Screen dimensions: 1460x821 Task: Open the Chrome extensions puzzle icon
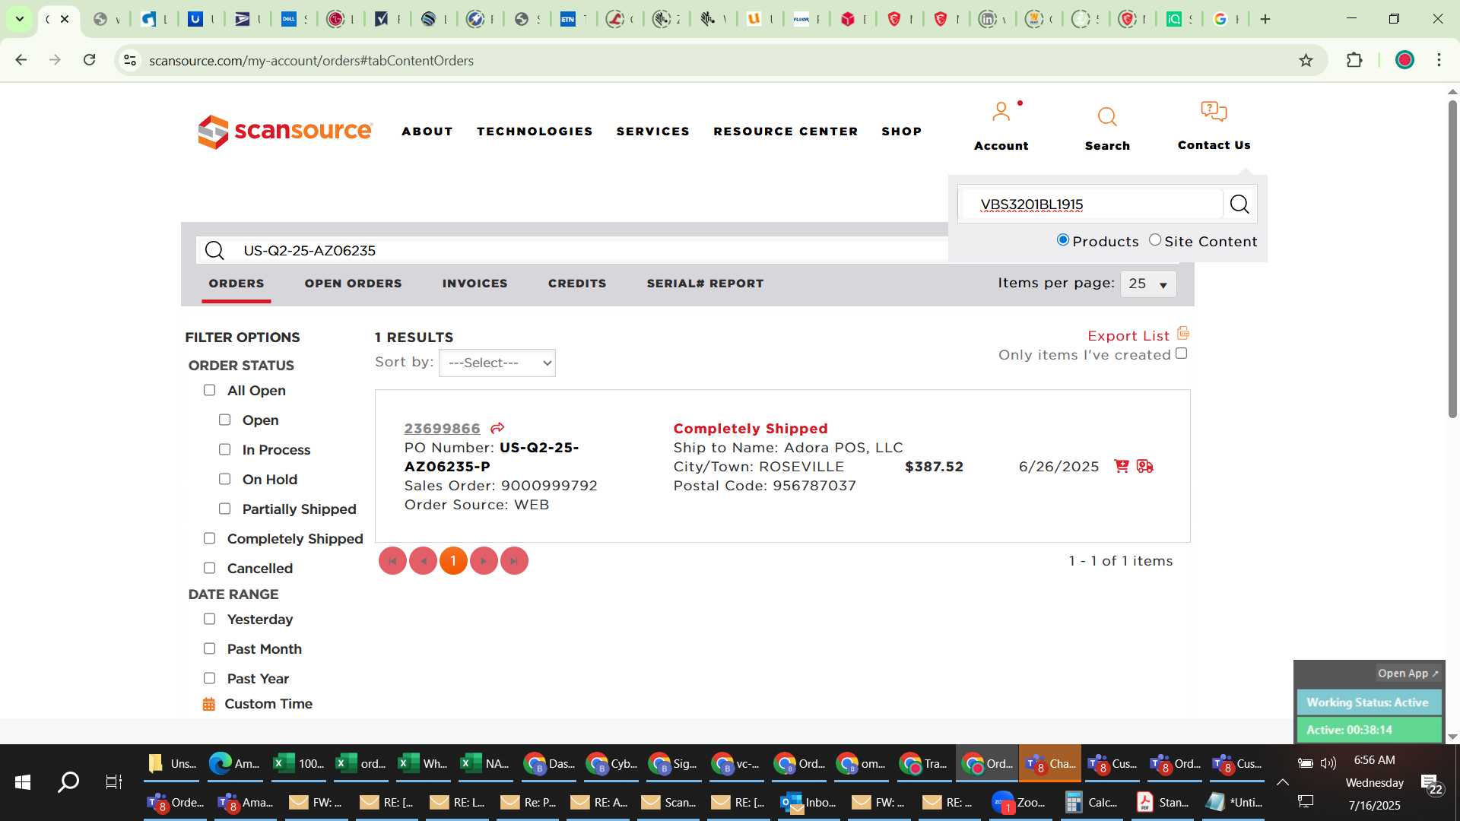(1354, 60)
